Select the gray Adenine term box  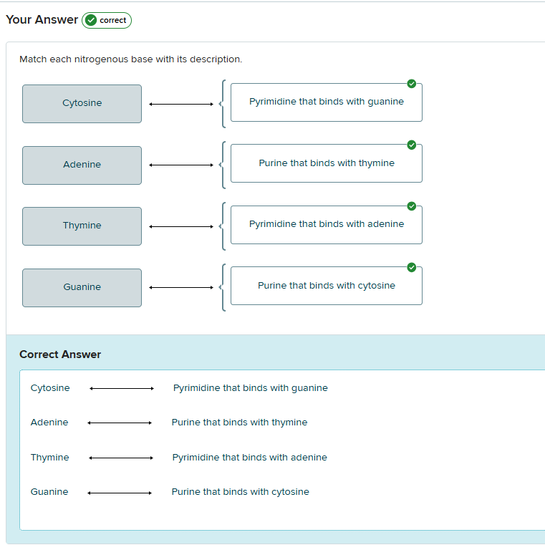click(82, 165)
